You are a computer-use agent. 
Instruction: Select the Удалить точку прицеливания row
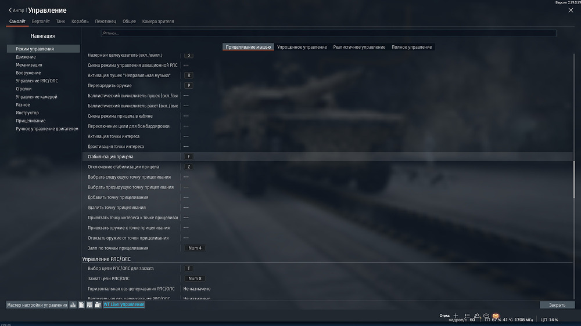pos(327,208)
